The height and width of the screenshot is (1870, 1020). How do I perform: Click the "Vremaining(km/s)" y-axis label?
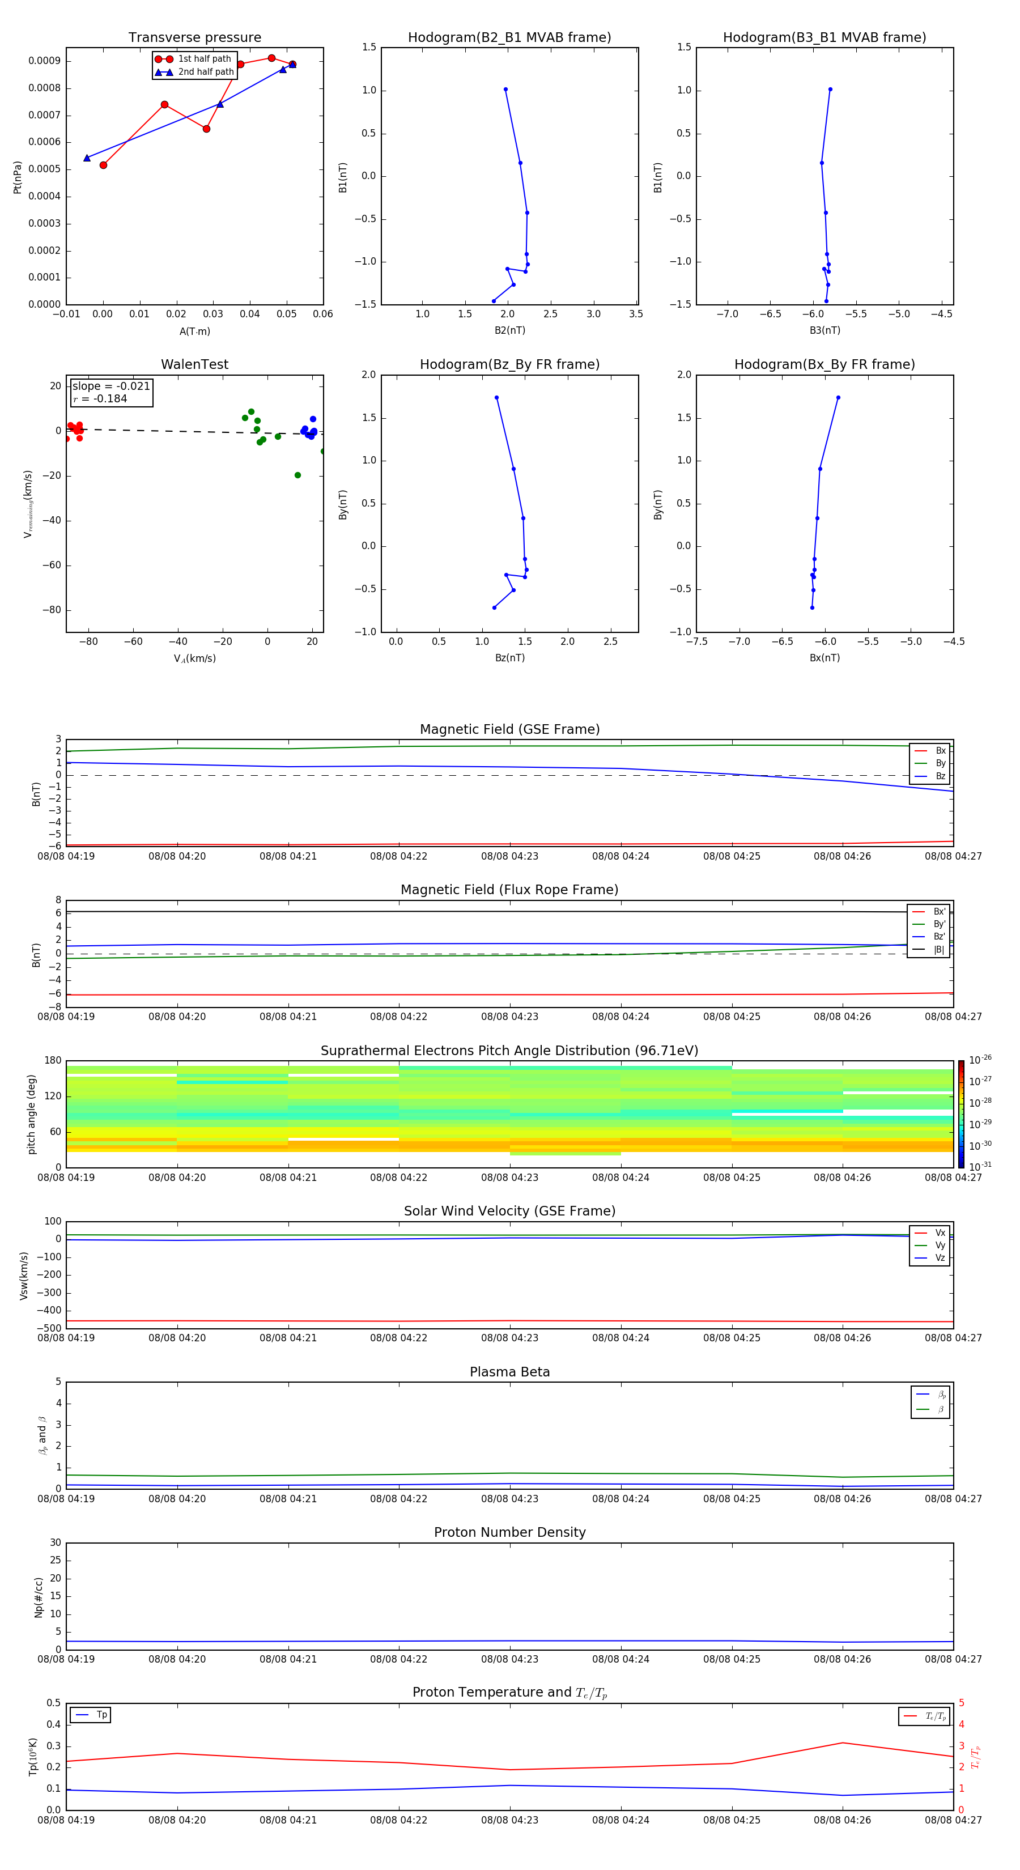28,504
